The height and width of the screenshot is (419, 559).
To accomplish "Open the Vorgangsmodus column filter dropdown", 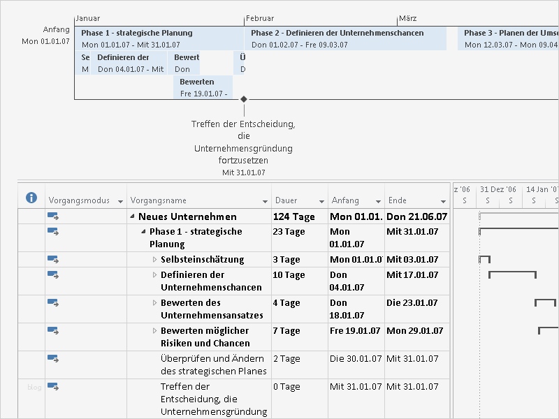I will coord(121,201).
